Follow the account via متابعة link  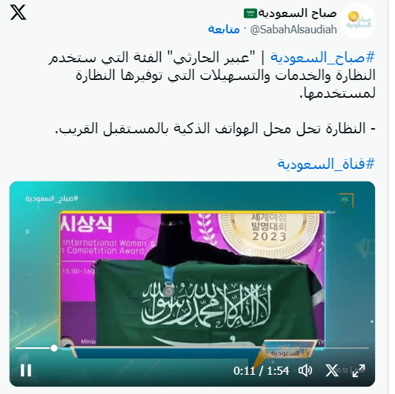click(224, 30)
